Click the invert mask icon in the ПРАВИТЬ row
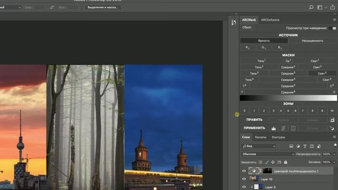Screen dimensions: 338x190 click(x=332, y=120)
